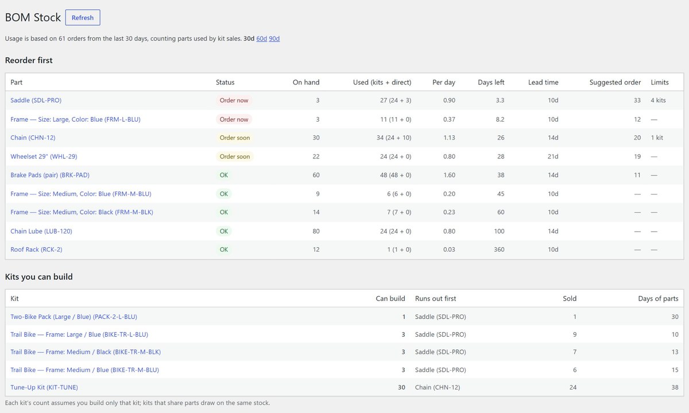Click "27 (24 + 3)" usage for Saddle
Screen dimensions: 689x413
pos(396,100)
